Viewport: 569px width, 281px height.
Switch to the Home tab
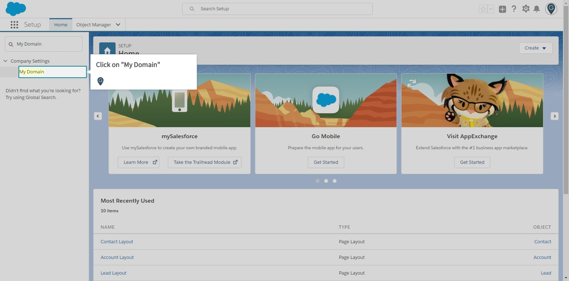[x=61, y=25]
